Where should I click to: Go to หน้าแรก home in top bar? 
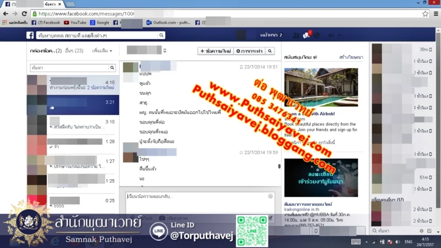[271, 35]
